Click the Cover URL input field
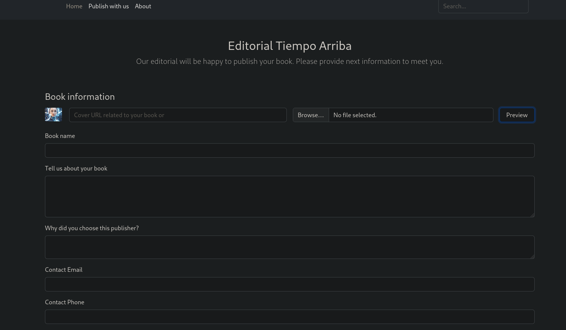566x330 pixels. [178, 115]
